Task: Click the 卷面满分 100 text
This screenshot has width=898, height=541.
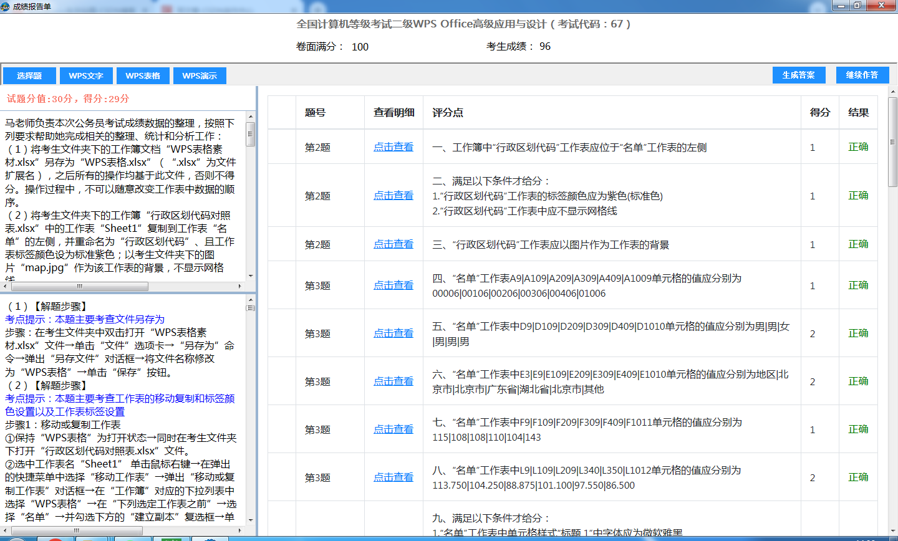Action: tap(332, 47)
